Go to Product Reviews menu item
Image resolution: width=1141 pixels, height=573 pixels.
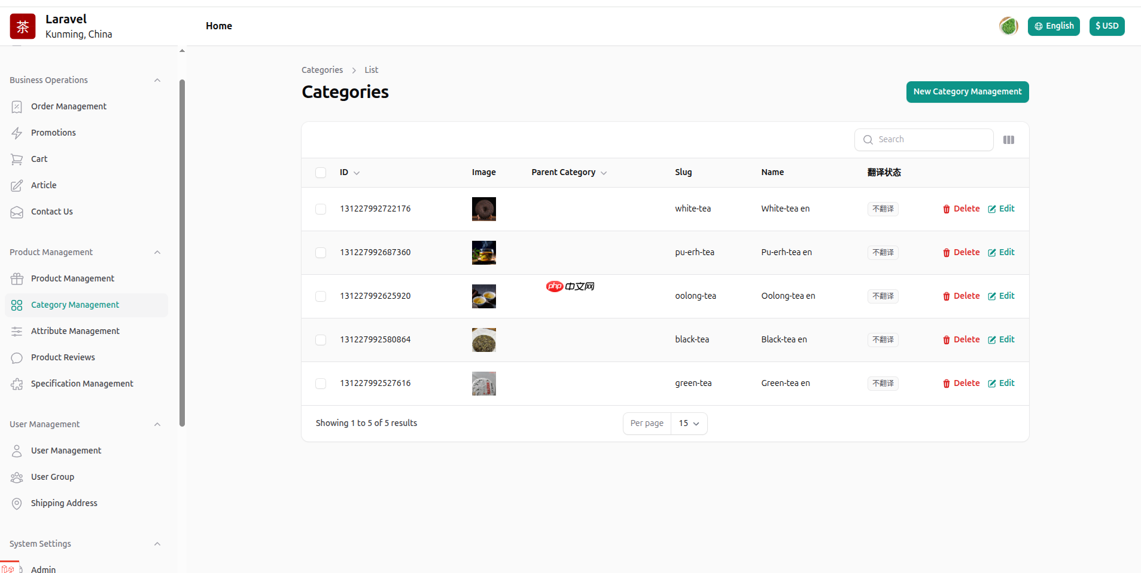63,357
